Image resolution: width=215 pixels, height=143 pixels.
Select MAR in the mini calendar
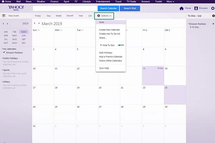(24, 32)
